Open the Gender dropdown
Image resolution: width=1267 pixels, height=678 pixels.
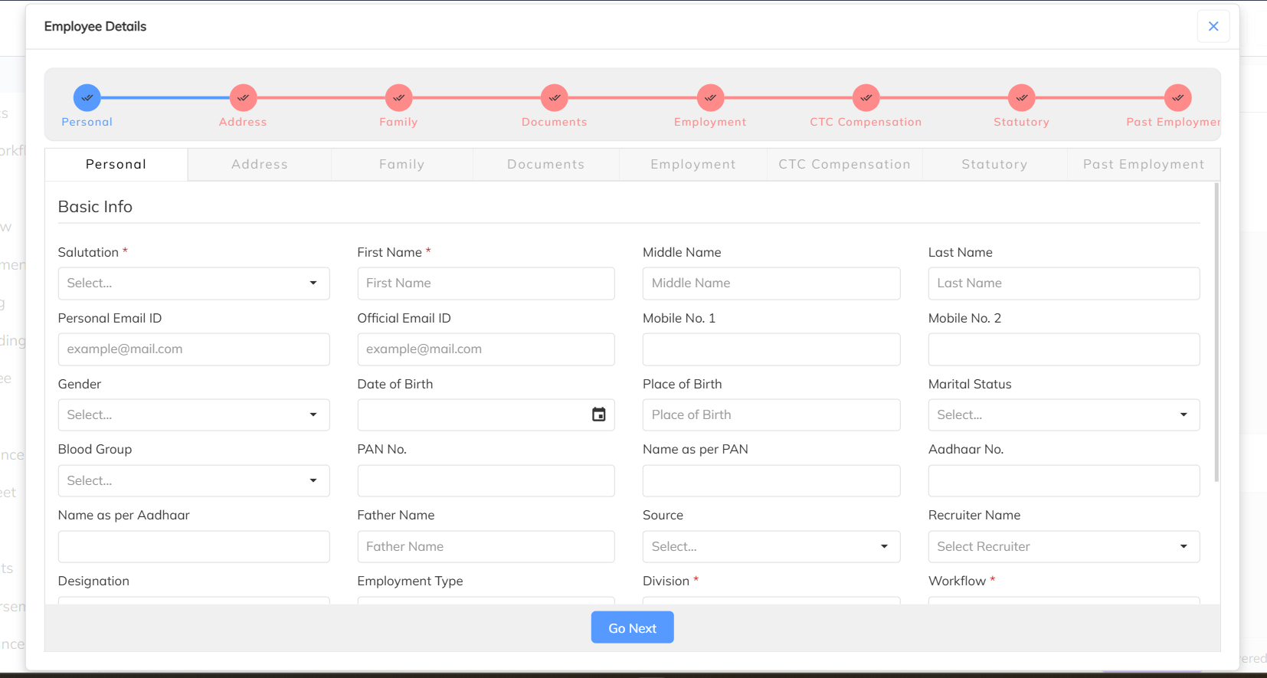click(x=194, y=414)
